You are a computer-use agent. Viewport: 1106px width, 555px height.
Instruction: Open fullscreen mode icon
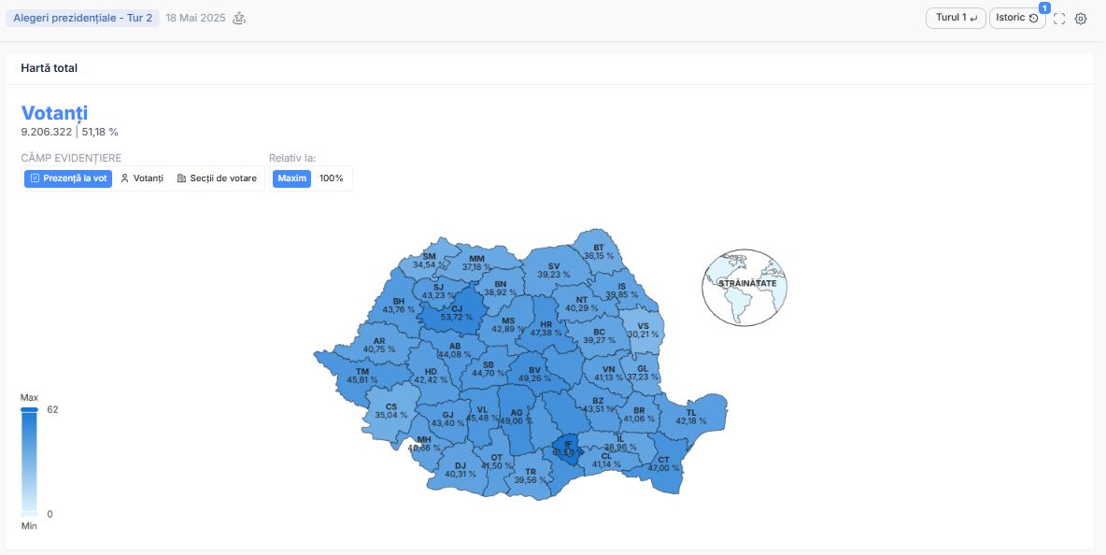click(1058, 19)
